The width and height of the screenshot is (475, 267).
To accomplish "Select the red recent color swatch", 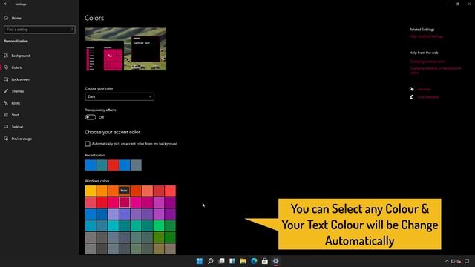I will 114,165.
